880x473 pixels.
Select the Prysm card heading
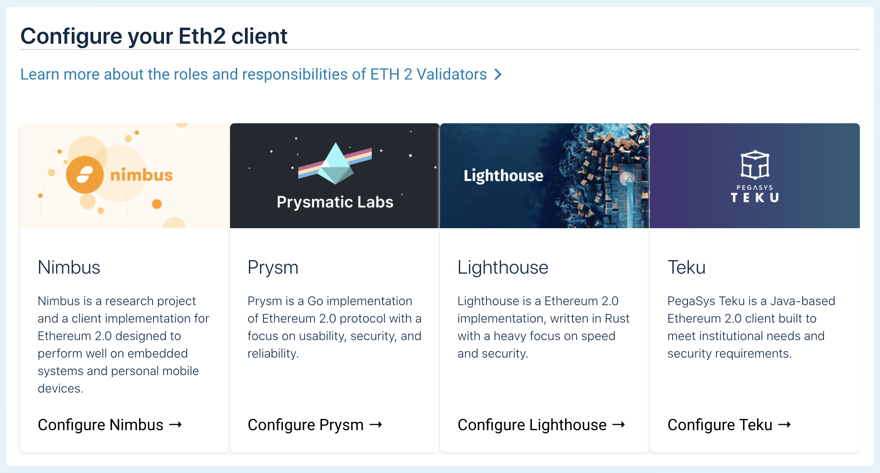click(273, 268)
